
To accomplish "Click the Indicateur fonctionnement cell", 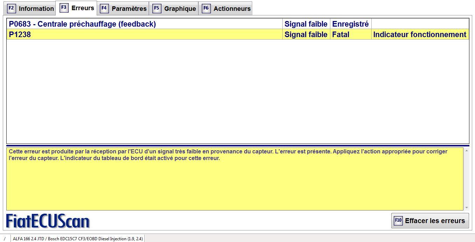I will click(420, 35).
